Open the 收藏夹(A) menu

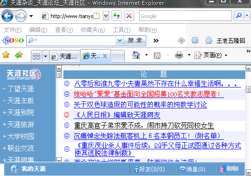click(93, 30)
